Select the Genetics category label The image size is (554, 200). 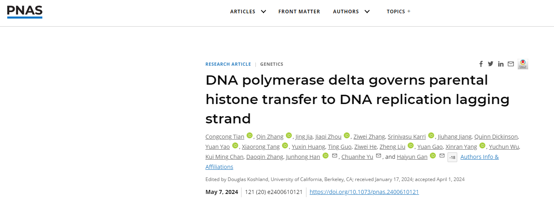pyautogui.click(x=272, y=64)
